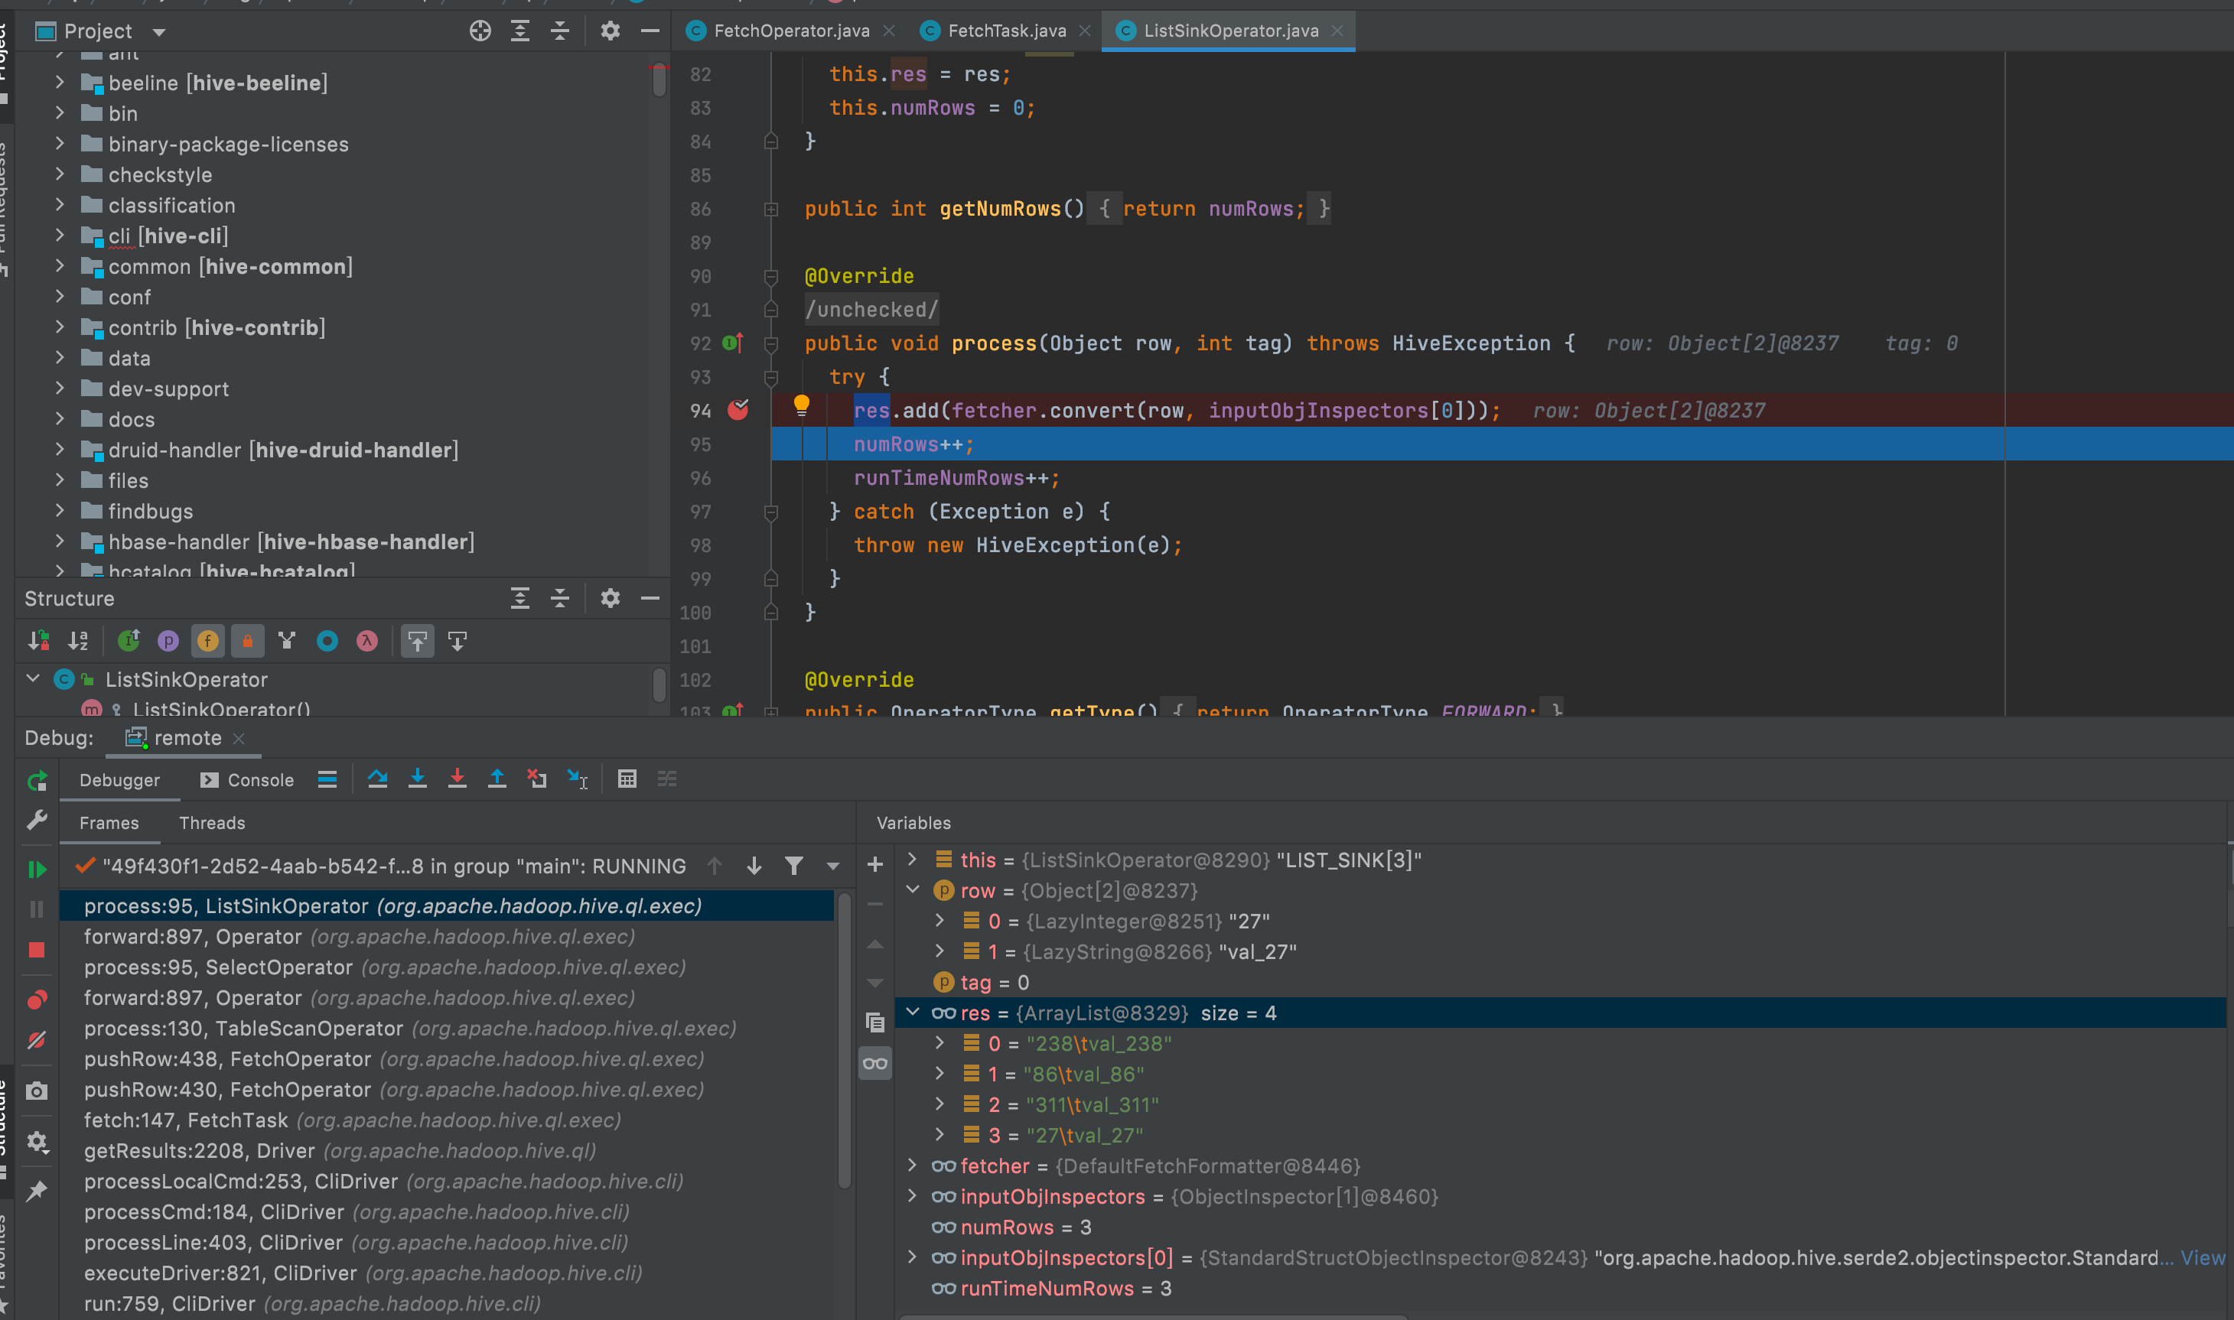Close ListSinkOperator.java tab
This screenshot has width=2234, height=1320.
coord(1337,31)
